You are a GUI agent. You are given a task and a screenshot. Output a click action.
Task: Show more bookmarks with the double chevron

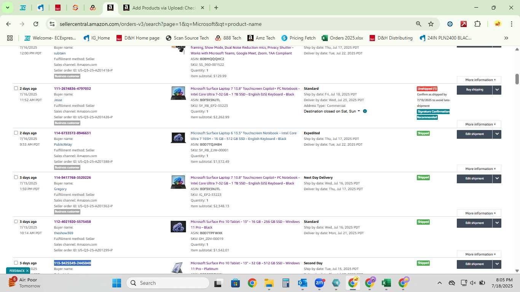coord(506,38)
